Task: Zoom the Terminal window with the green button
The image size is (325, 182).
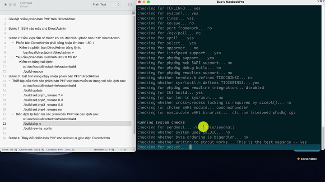Action: coord(149,2)
